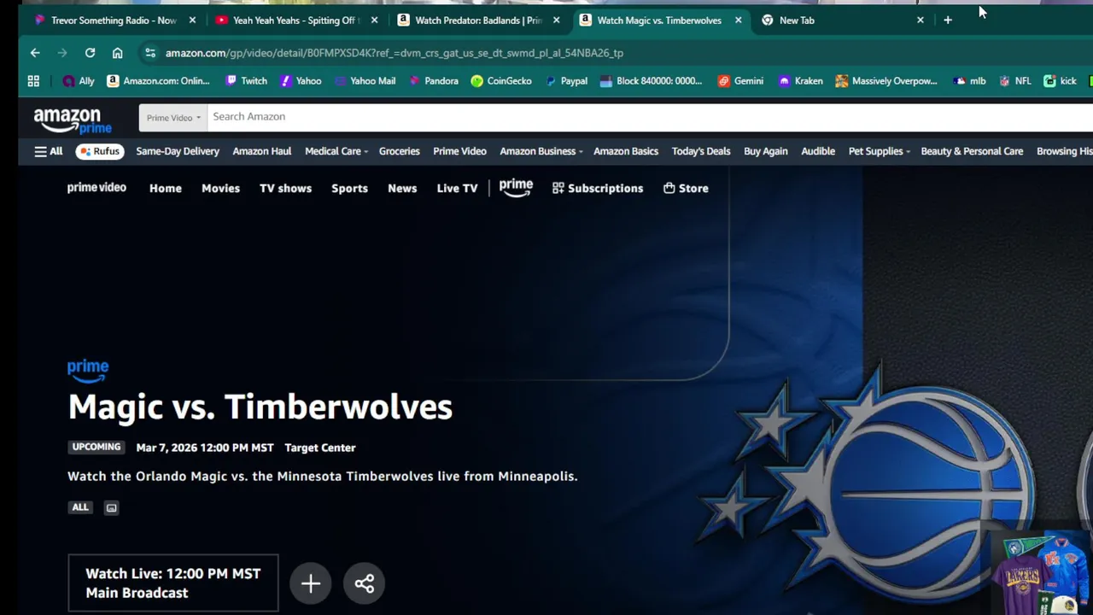Image resolution: width=1093 pixels, height=615 pixels.
Task: Open the Amazon Haul link
Action: [x=262, y=151]
